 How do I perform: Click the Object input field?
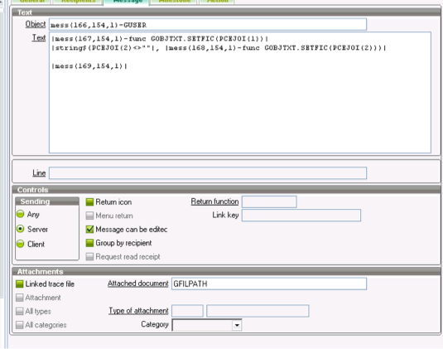208,25
